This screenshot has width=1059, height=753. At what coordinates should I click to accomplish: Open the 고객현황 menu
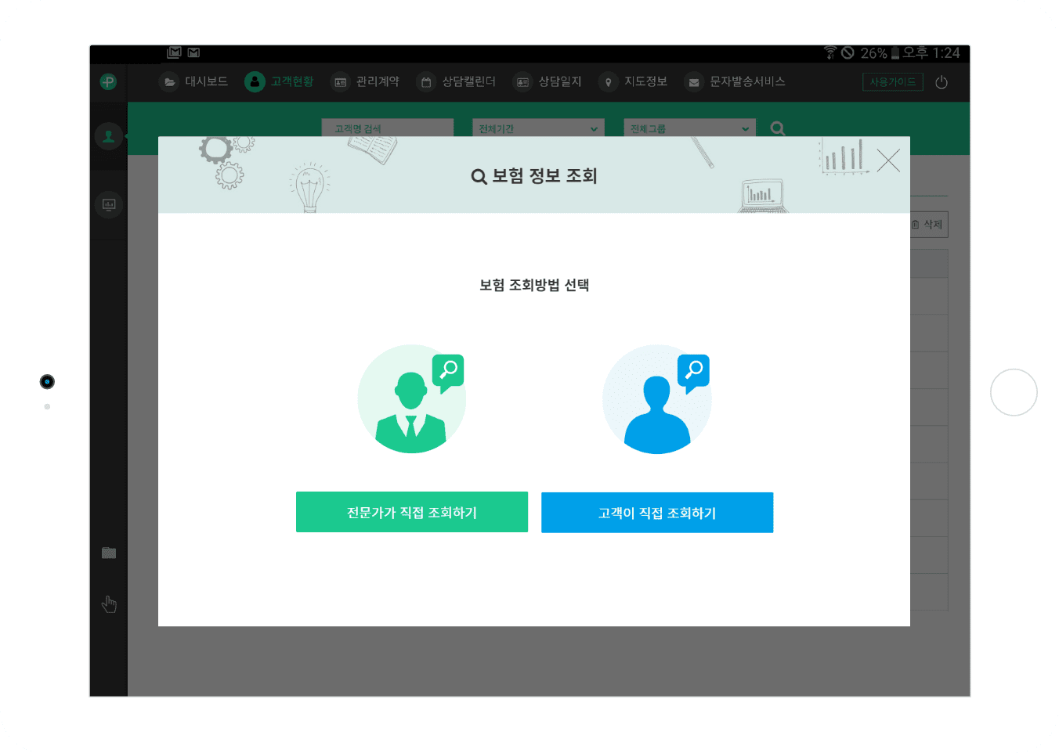pyautogui.click(x=292, y=81)
